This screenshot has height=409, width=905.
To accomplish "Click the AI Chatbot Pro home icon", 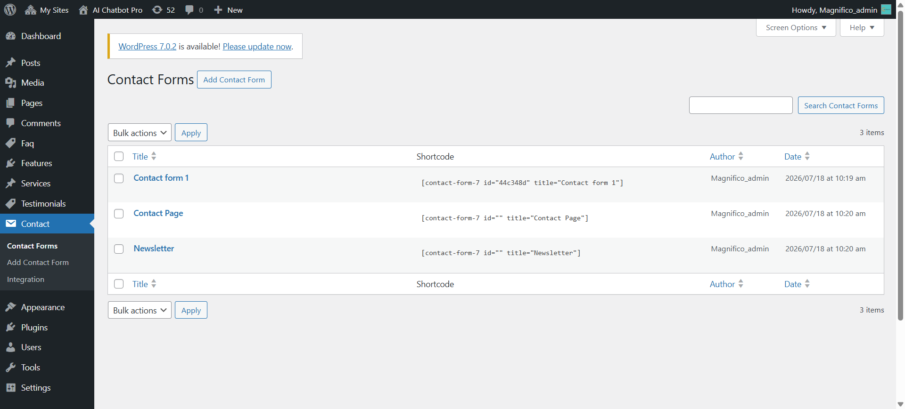I will (x=83, y=10).
